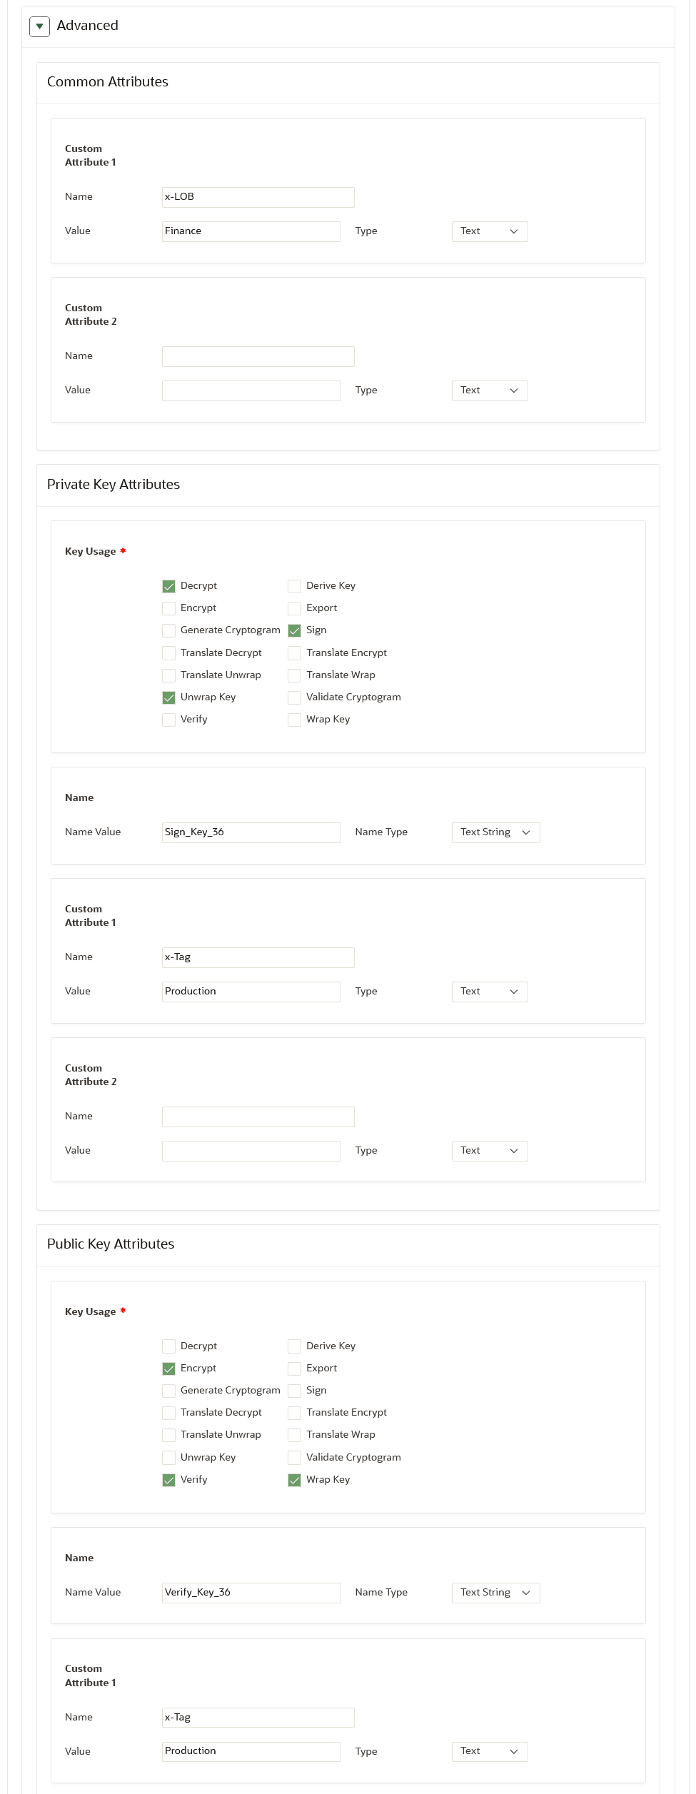The height and width of the screenshot is (1794, 696).
Task: Enable Export in Public Key Usage
Action: point(295,1369)
